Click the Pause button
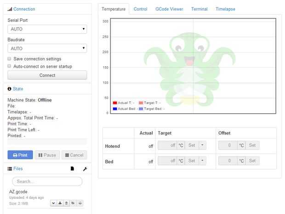 pos(47,155)
